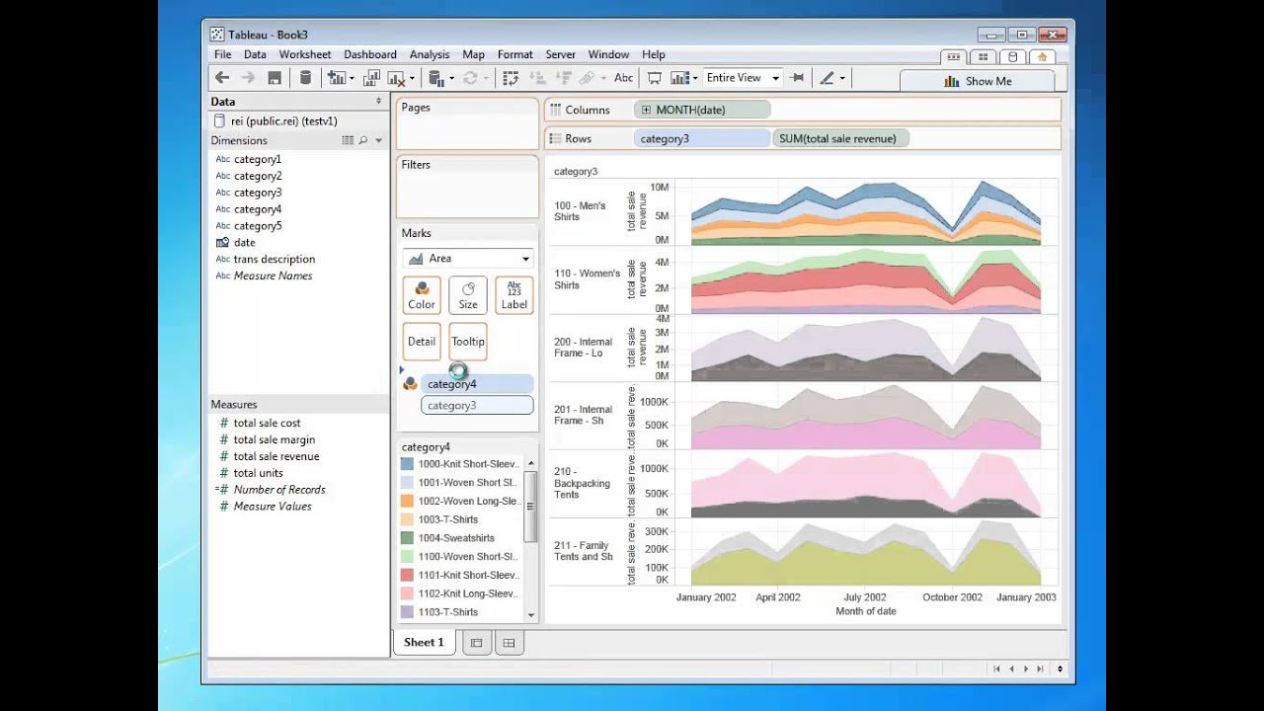
Task: Select the category5 dimension field
Action: coord(258,226)
